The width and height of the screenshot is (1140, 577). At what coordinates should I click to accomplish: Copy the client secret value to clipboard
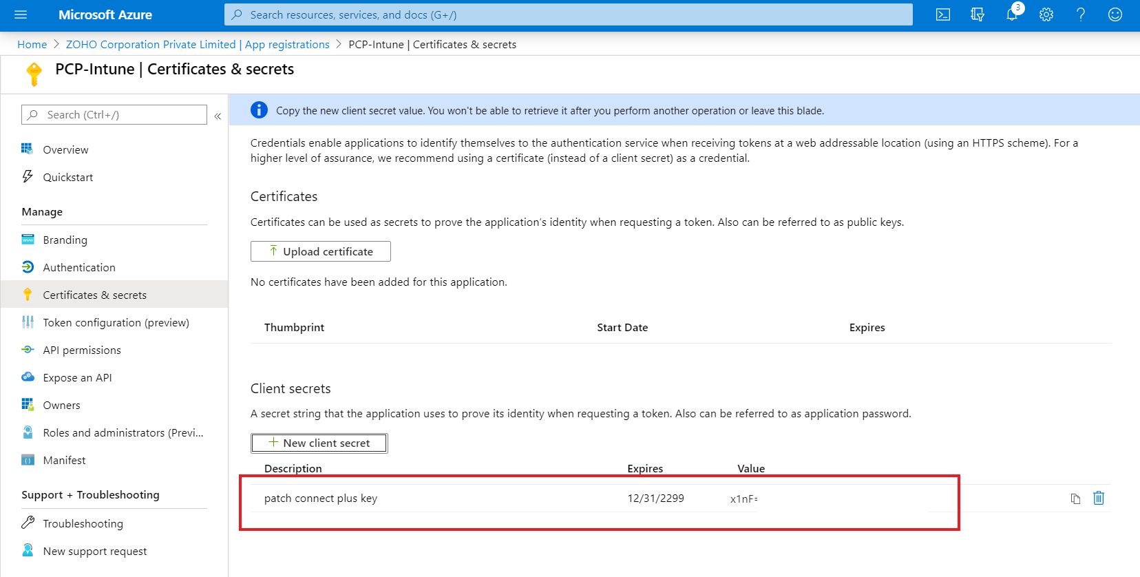click(1075, 499)
